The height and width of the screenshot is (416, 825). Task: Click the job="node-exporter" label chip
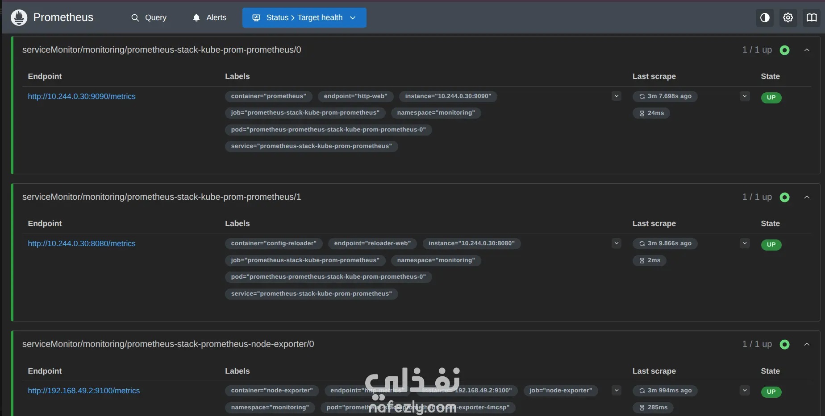[561, 391]
